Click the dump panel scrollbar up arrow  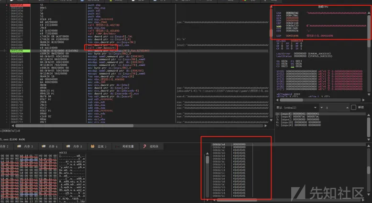[x=208, y=153]
